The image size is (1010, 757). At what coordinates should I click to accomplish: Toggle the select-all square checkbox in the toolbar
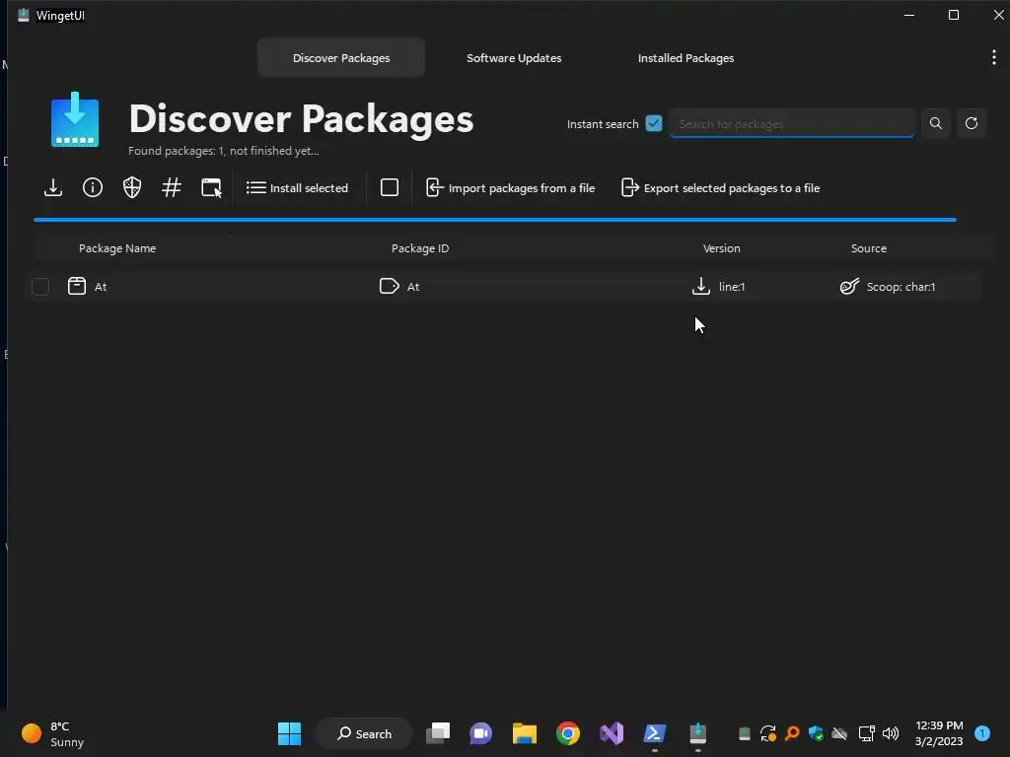(390, 187)
